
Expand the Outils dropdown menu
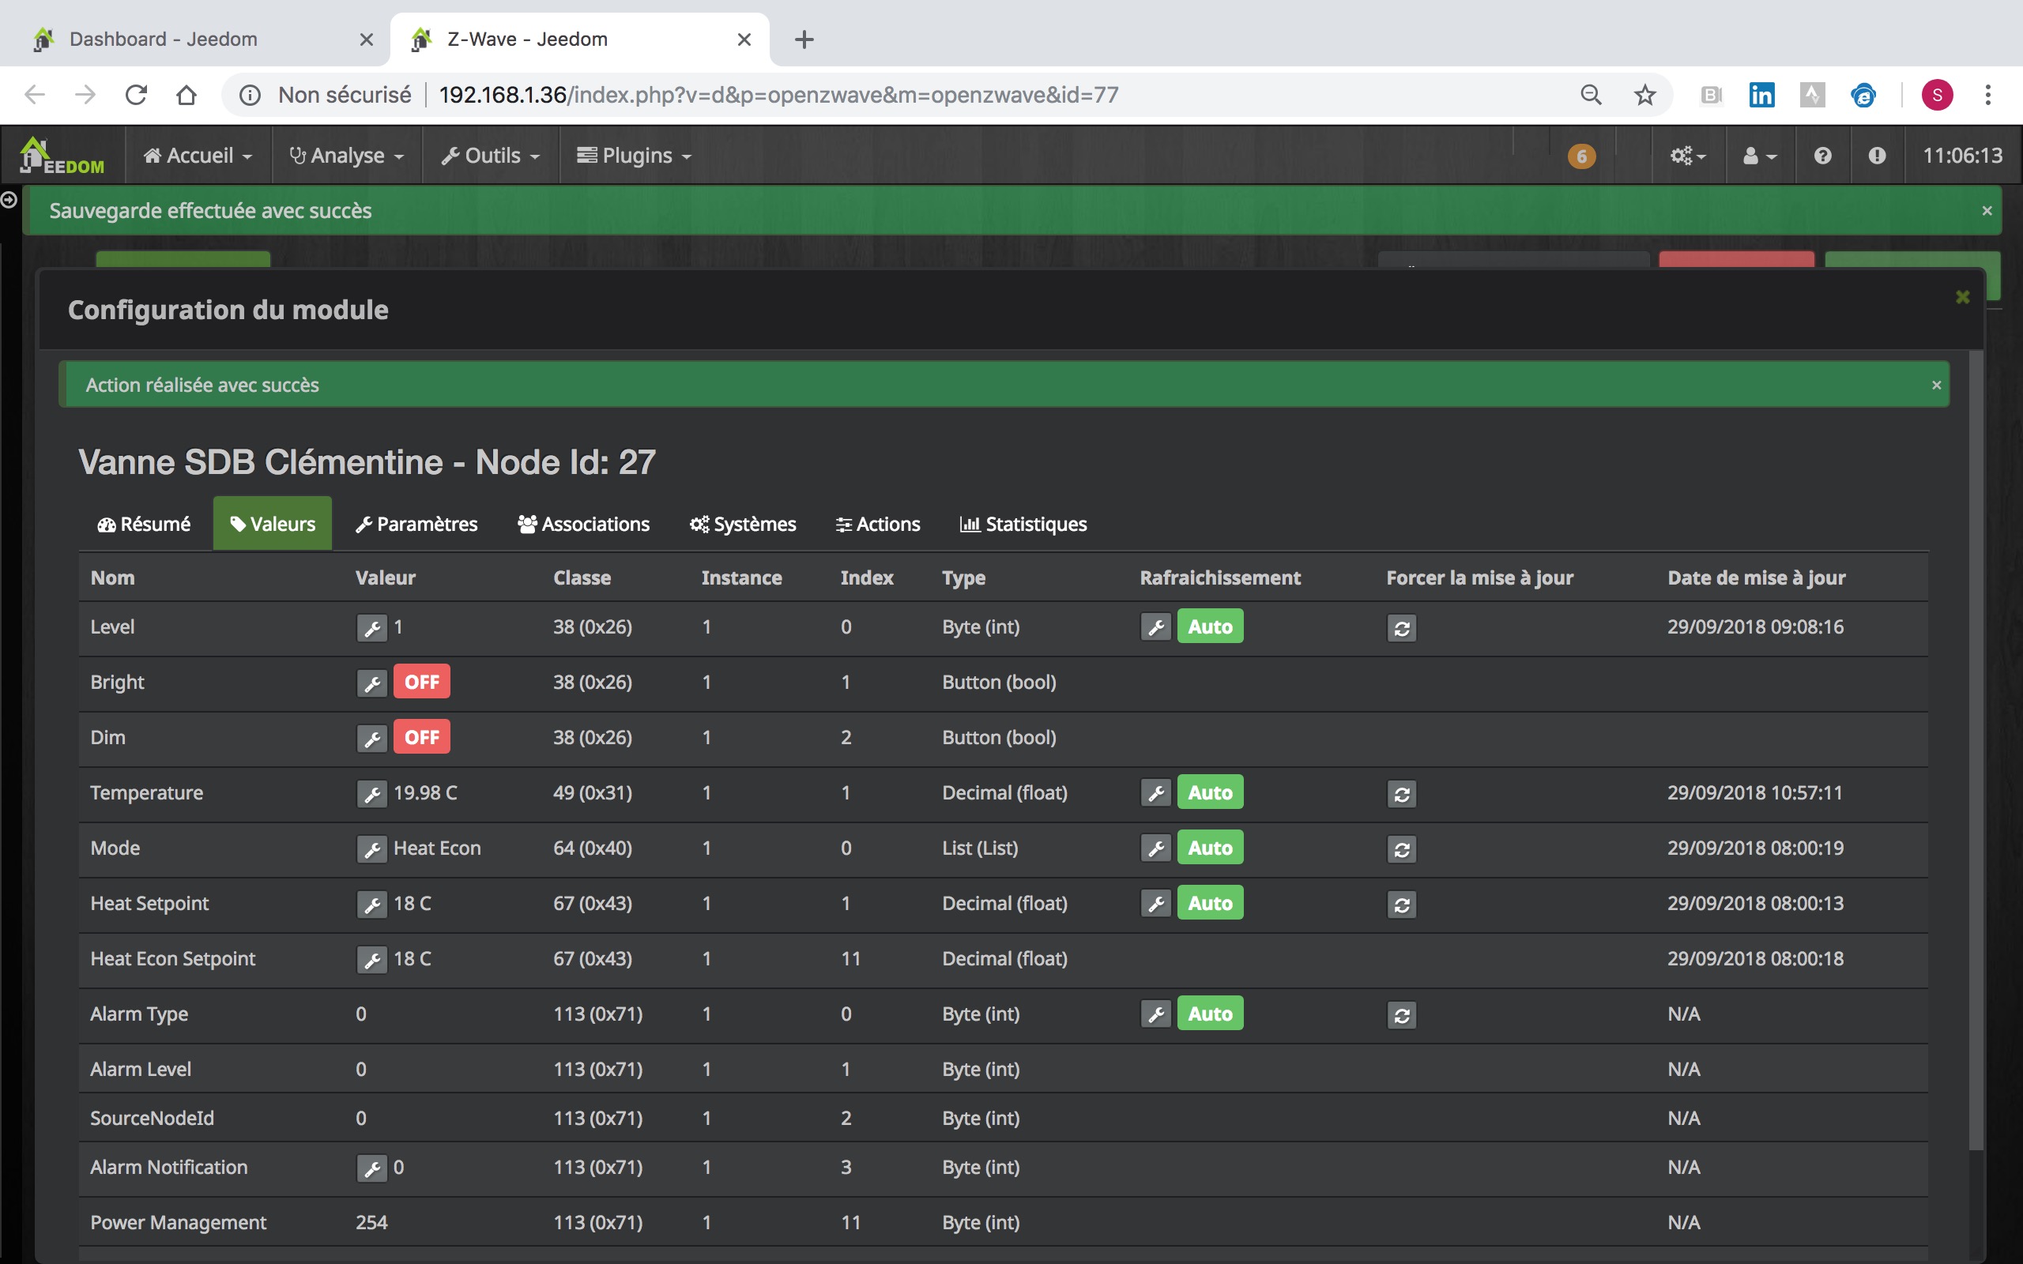point(491,156)
